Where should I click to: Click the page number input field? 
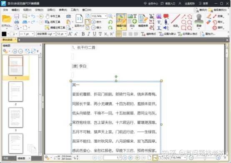113,158
